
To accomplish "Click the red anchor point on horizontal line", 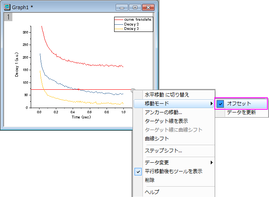I will [x=79, y=89].
